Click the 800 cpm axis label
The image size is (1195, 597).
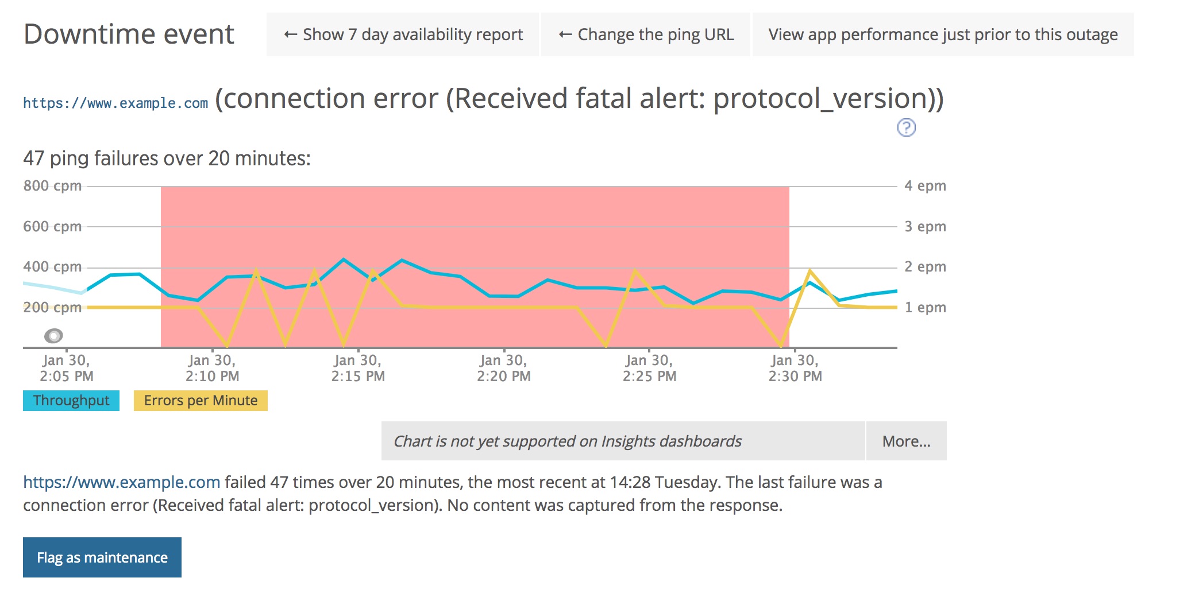coord(52,186)
